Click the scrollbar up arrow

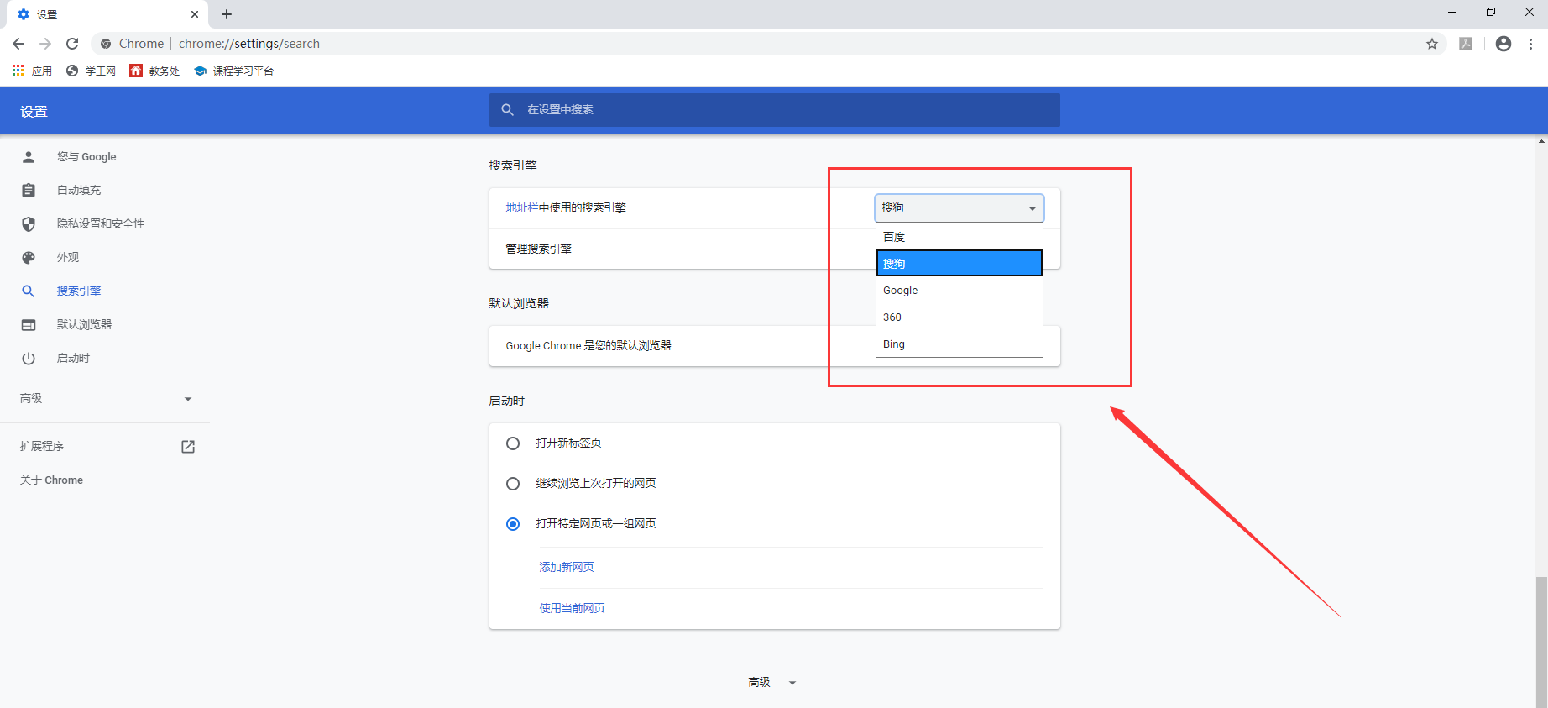pyautogui.click(x=1541, y=141)
